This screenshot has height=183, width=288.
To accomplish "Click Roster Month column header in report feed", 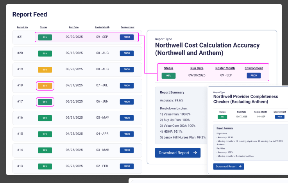I will pos(102,27).
